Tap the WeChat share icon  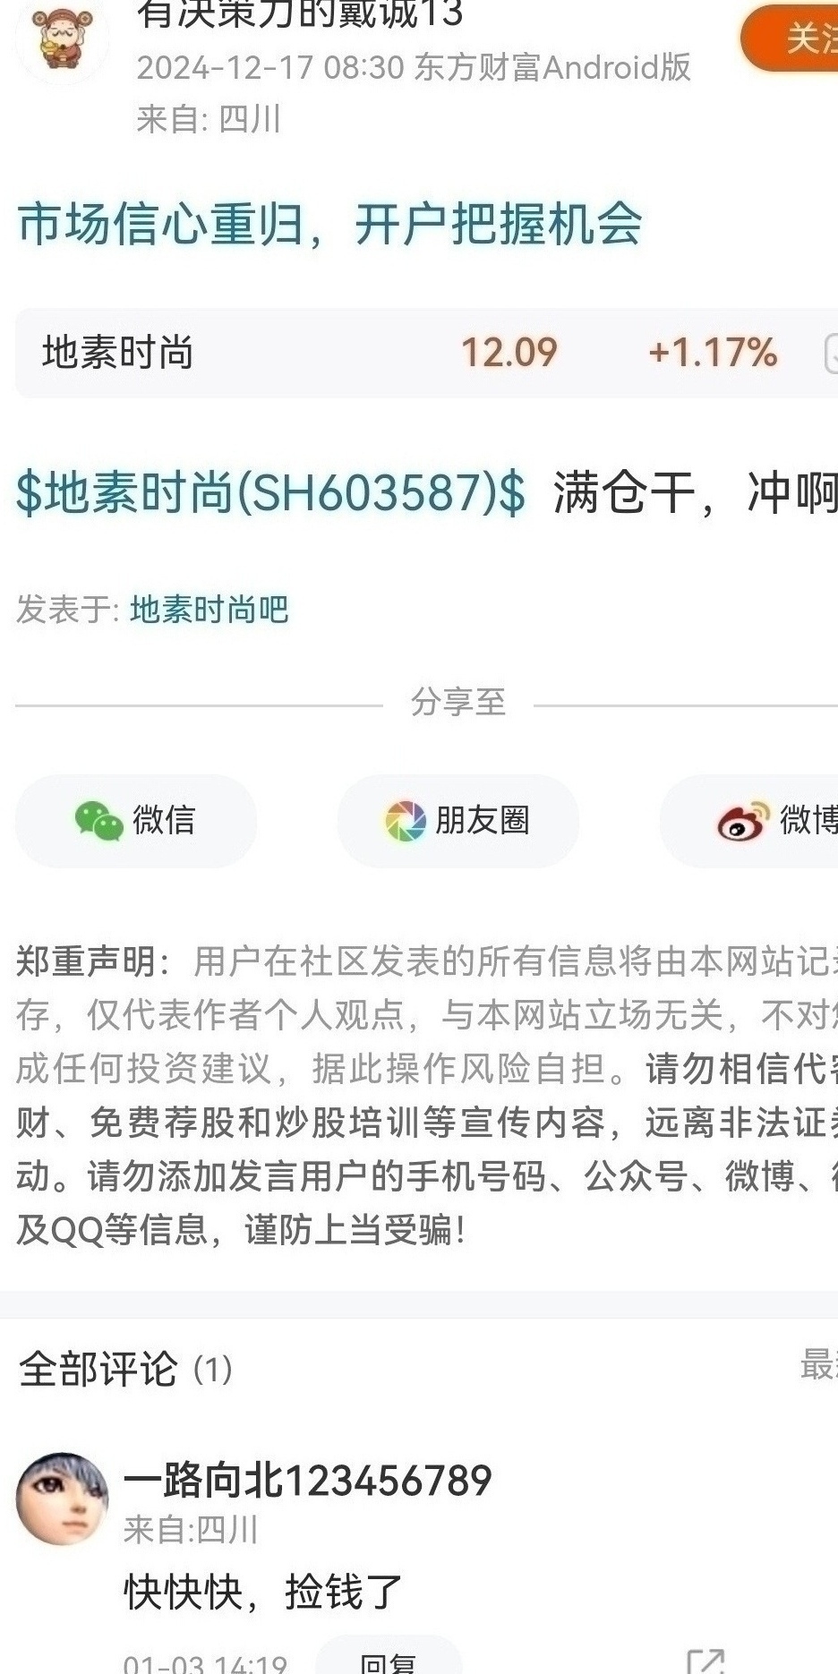pos(98,820)
